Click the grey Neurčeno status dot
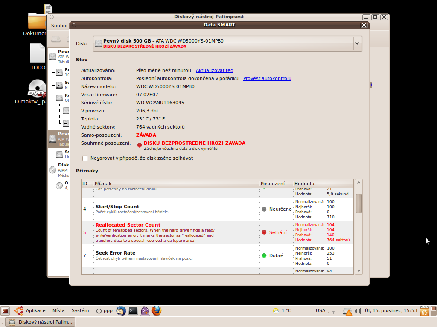 coord(264,209)
